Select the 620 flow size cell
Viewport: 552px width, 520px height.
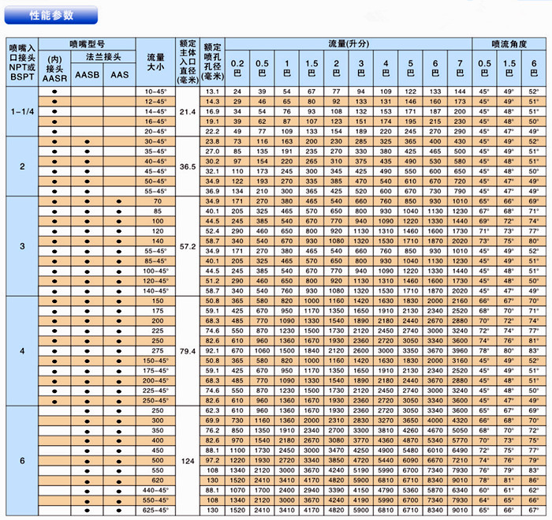tap(156, 480)
